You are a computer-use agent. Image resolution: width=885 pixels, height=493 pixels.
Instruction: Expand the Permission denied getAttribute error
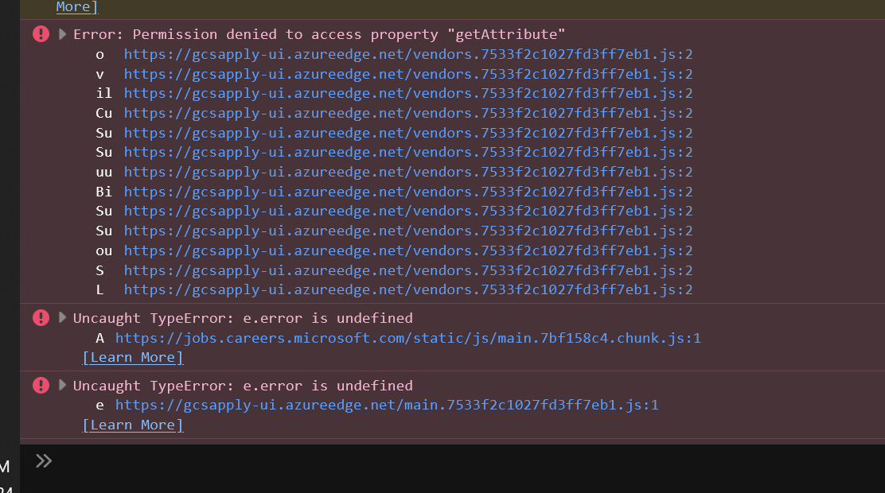(x=62, y=34)
